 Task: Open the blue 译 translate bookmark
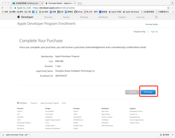(33, 12)
